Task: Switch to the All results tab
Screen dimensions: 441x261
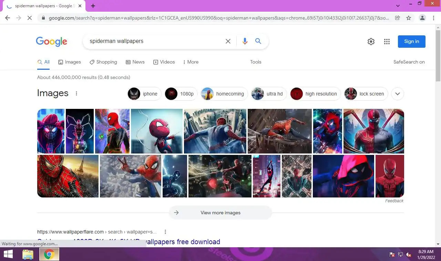Action: point(43,62)
